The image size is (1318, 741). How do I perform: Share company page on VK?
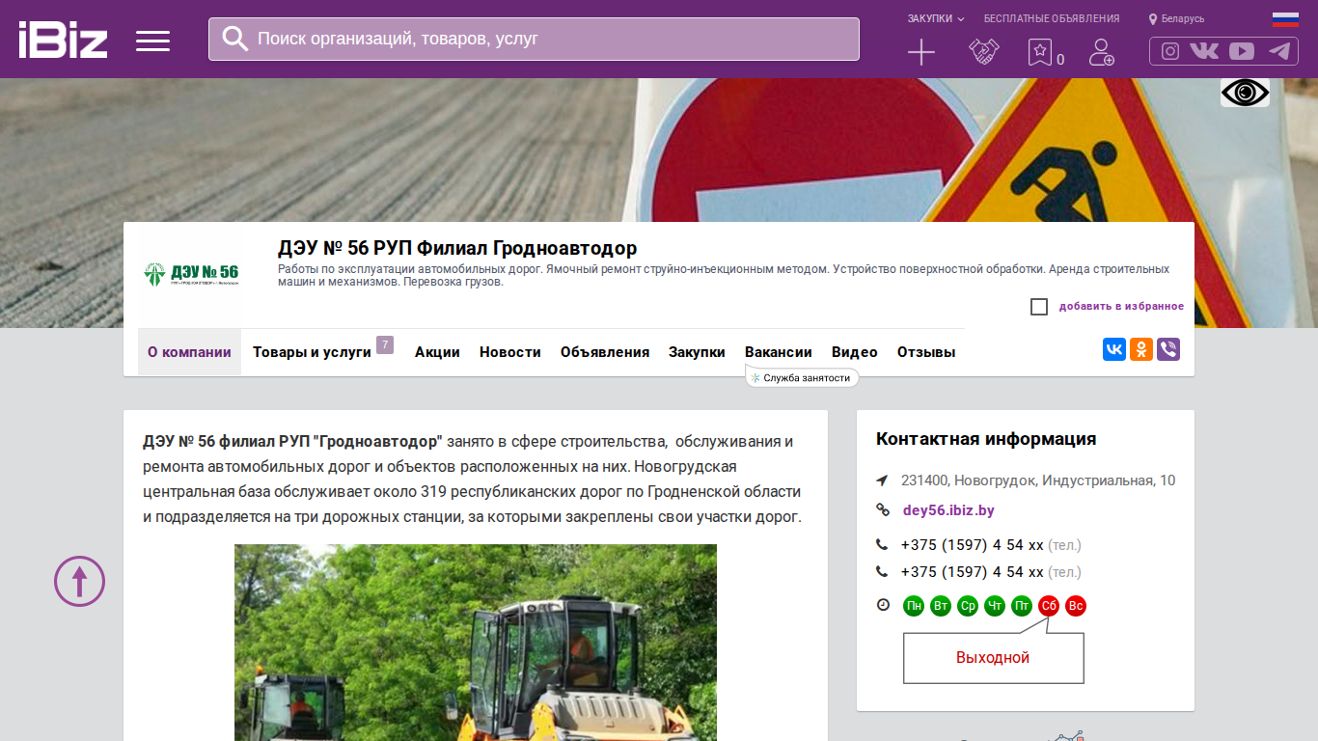pyautogui.click(x=1114, y=349)
